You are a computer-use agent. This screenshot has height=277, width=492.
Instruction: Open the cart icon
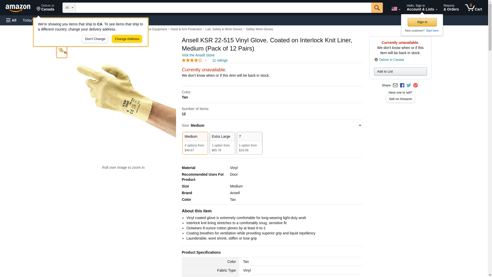coord(473,8)
